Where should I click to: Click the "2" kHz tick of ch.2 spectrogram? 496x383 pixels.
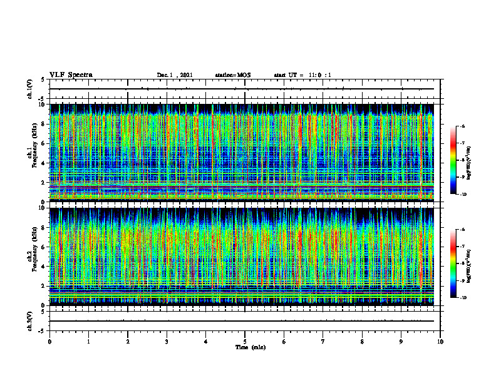click(44, 286)
